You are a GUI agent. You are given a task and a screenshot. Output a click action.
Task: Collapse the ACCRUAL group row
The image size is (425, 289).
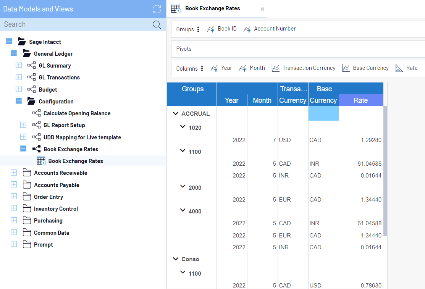[176, 113]
